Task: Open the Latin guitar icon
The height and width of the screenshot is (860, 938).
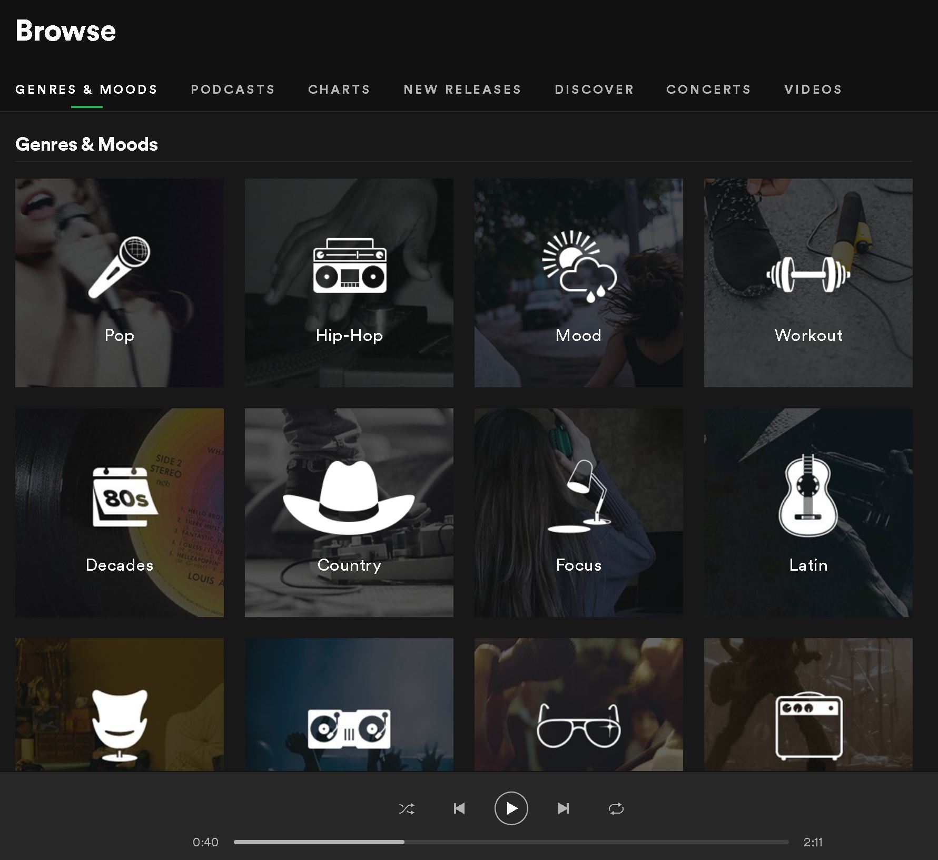Action: point(808,495)
